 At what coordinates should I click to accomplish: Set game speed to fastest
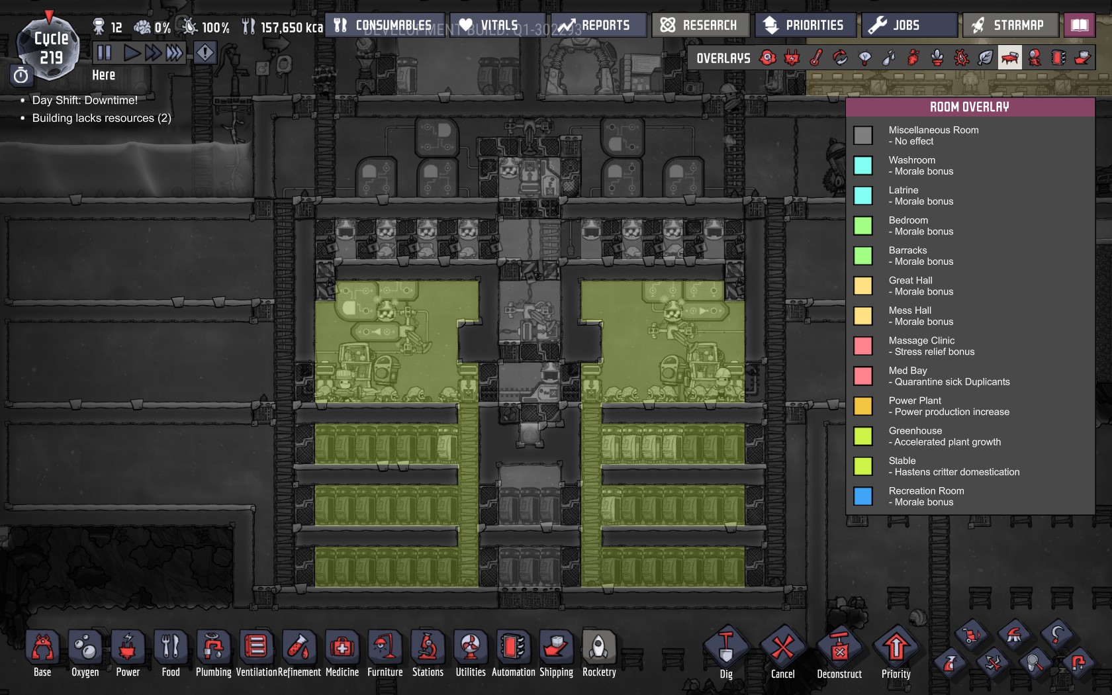click(x=175, y=53)
